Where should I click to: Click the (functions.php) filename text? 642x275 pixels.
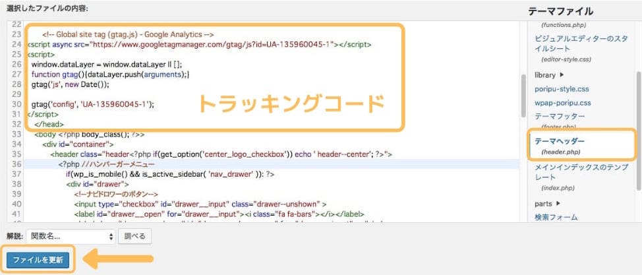coord(562,24)
